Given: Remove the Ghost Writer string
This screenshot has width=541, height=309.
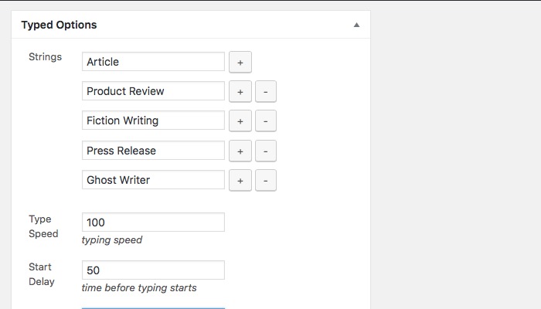Looking at the screenshot, I should click(265, 181).
